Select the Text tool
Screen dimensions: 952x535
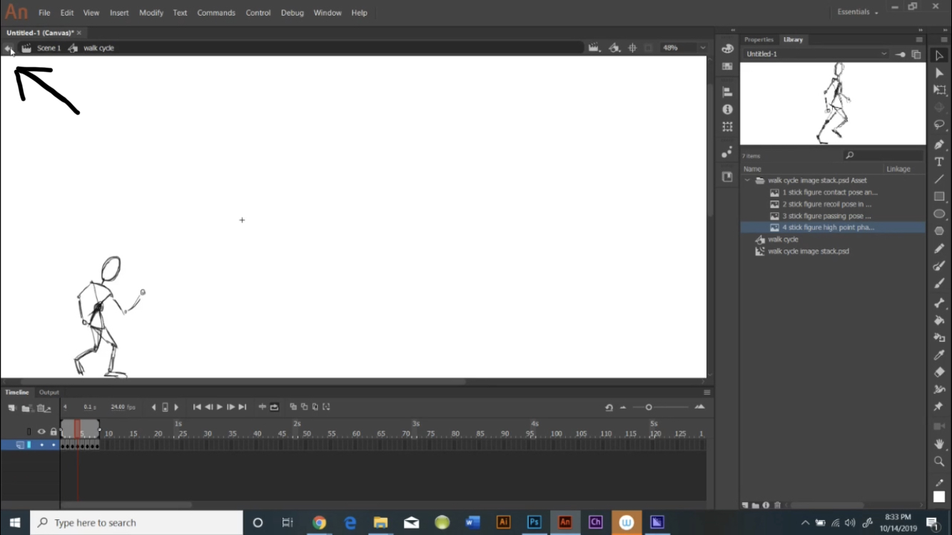939,161
